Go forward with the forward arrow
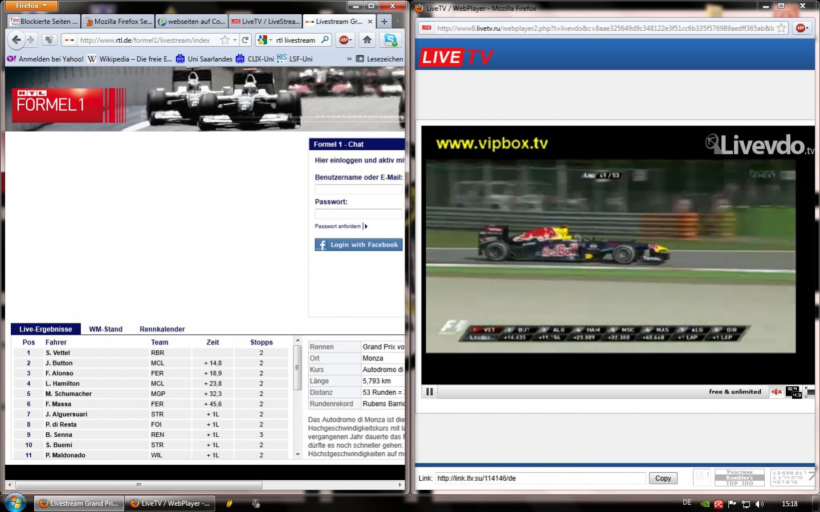Viewport: 820px width, 512px height. pos(31,40)
